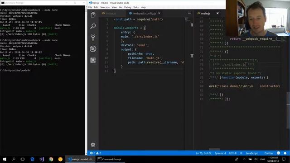Open the network icon in the system tray

tap(250, 159)
